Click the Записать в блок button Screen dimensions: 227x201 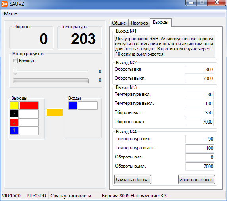pos(196,180)
